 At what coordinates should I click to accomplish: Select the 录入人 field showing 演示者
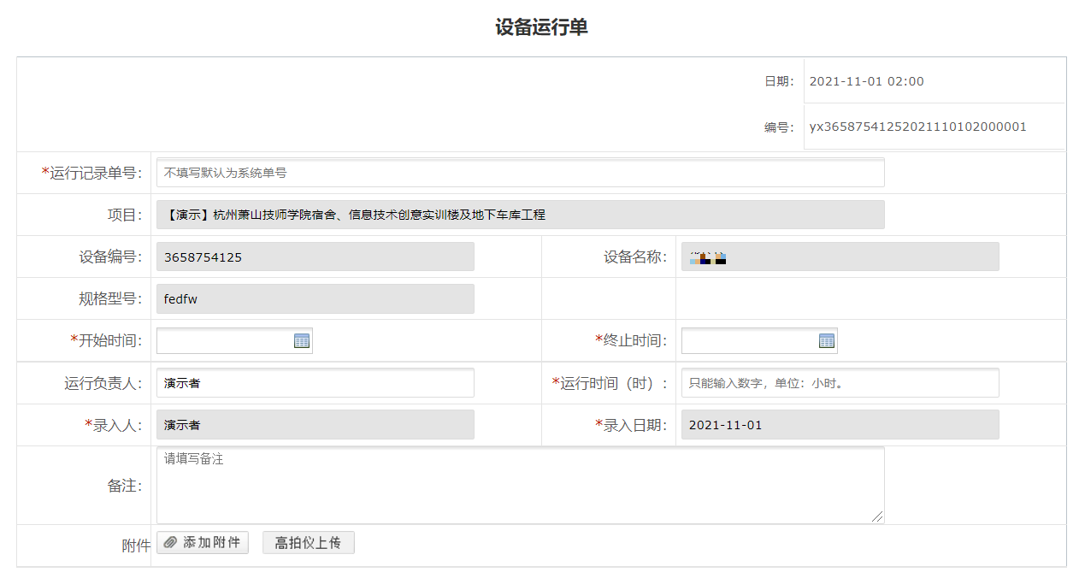(315, 425)
